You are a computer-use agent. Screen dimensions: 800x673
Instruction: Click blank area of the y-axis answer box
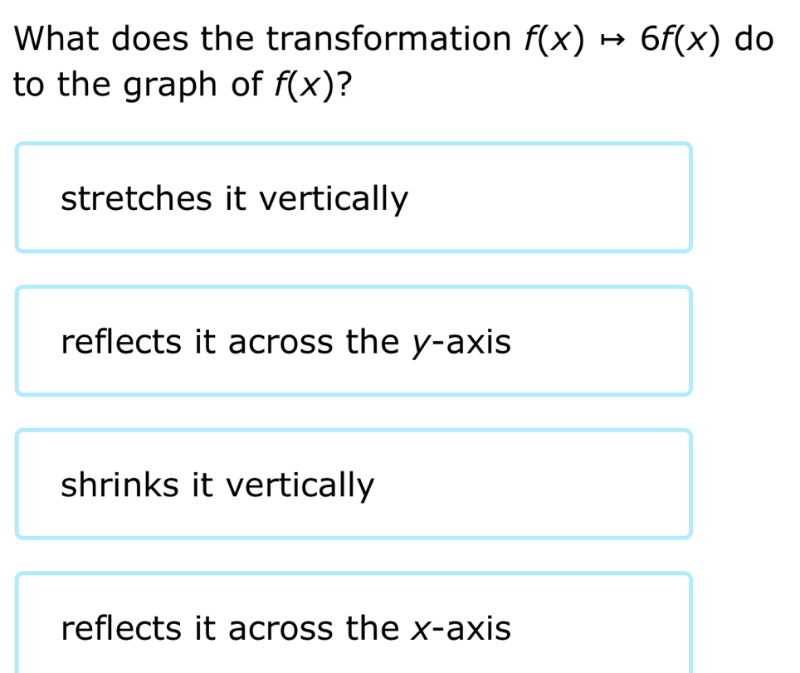(x=606, y=341)
